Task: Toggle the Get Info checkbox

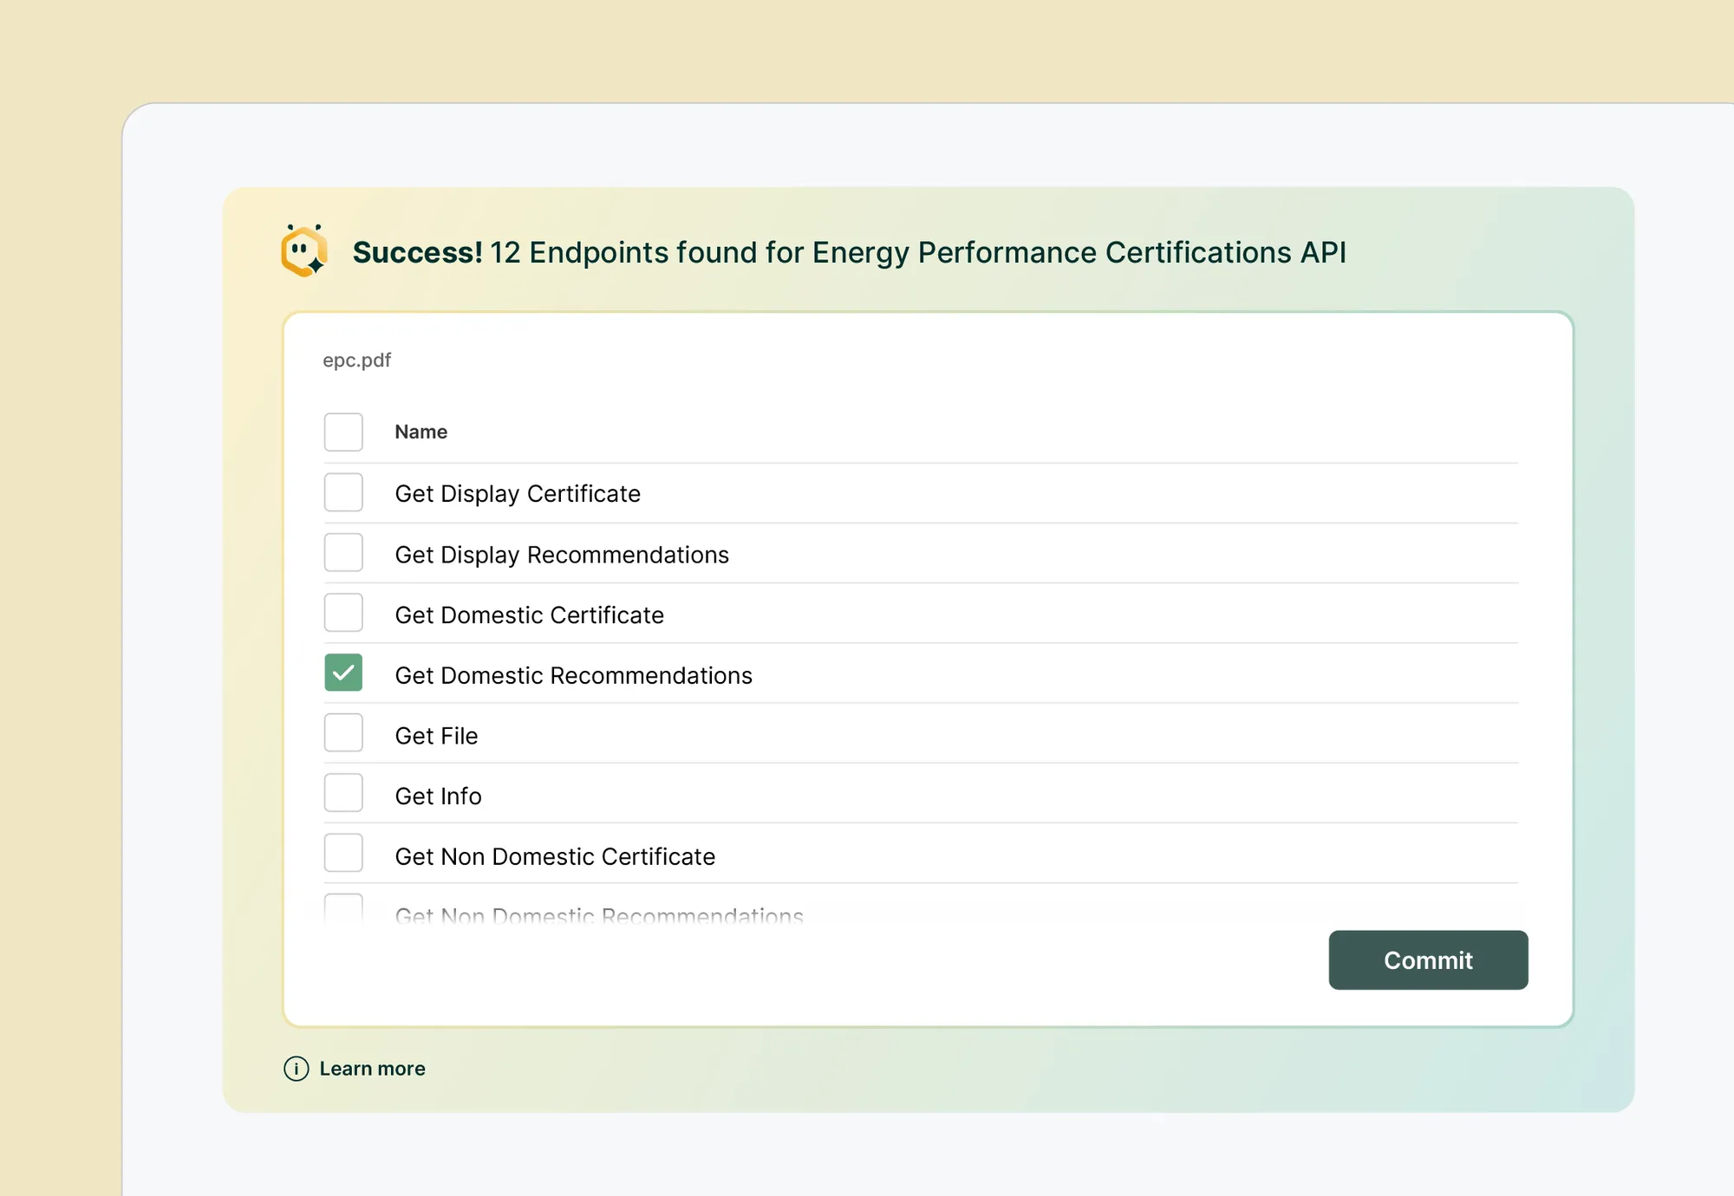Action: pos(343,794)
